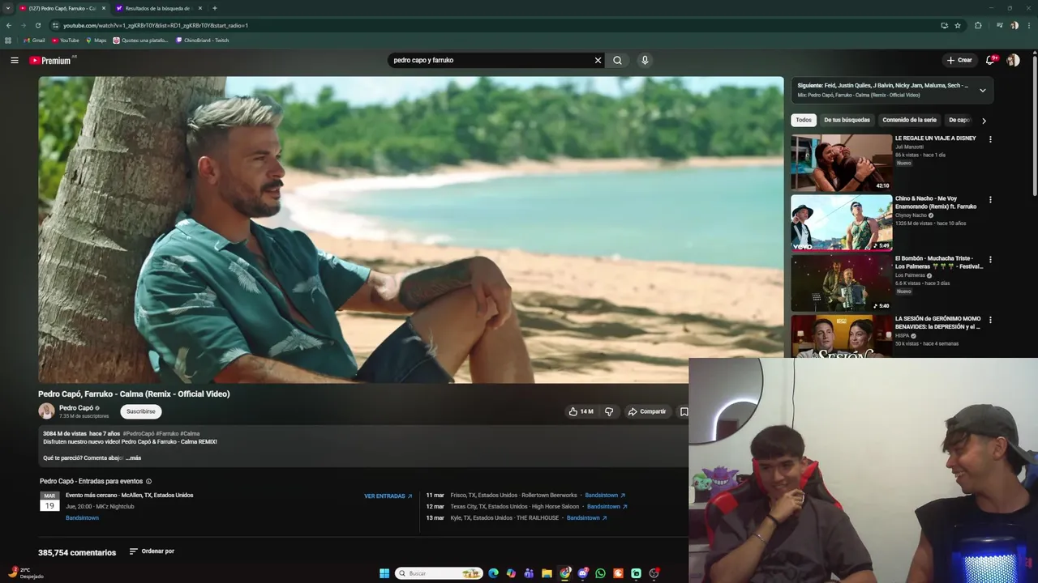This screenshot has width=1038, height=583.
Task: Select the 'De tus búsquedas' chip
Action: (x=847, y=120)
